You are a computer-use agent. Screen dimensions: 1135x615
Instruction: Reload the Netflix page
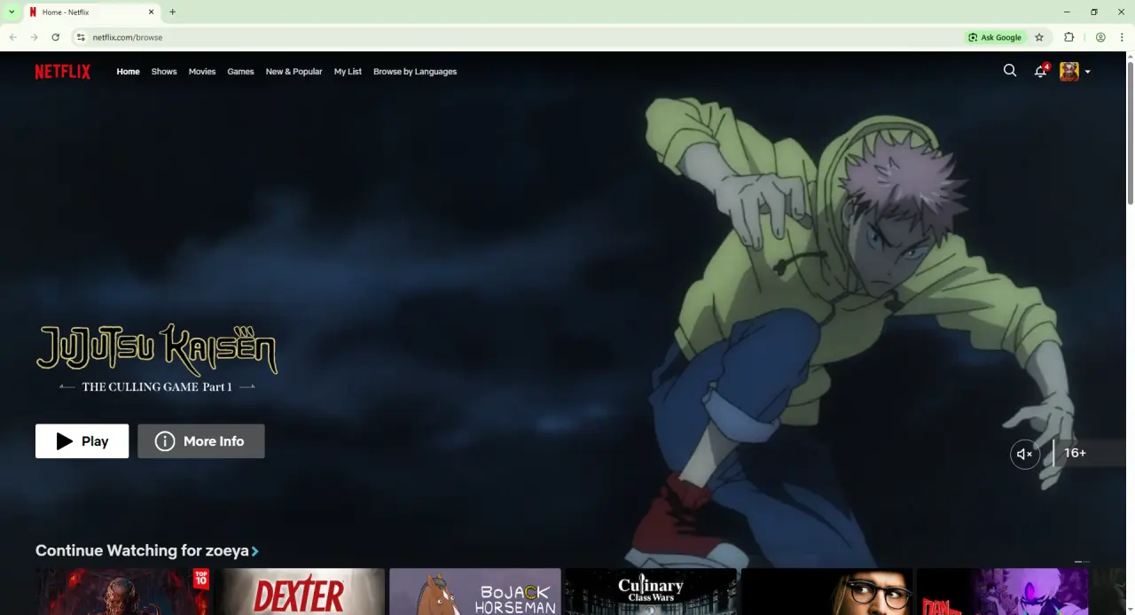pyautogui.click(x=56, y=37)
